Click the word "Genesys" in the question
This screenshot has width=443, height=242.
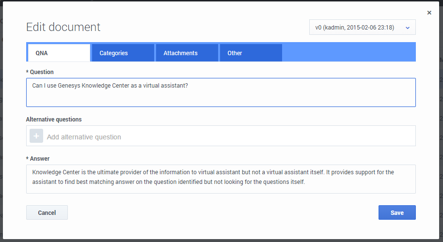pos(69,86)
